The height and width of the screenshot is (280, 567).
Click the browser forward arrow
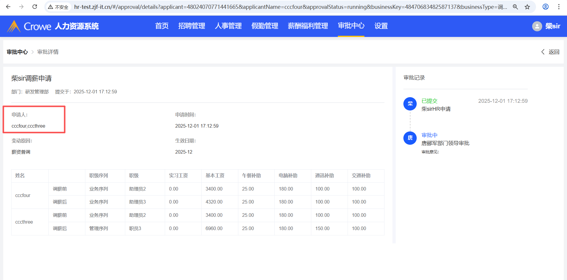[x=21, y=7]
